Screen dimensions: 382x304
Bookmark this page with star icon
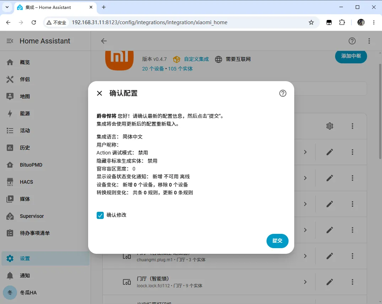tap(311, 22)
